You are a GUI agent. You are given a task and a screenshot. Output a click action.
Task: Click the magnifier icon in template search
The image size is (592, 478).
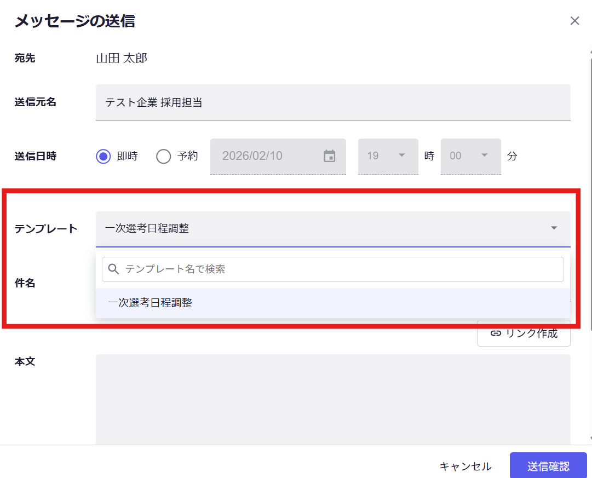[x=114, y=269]
